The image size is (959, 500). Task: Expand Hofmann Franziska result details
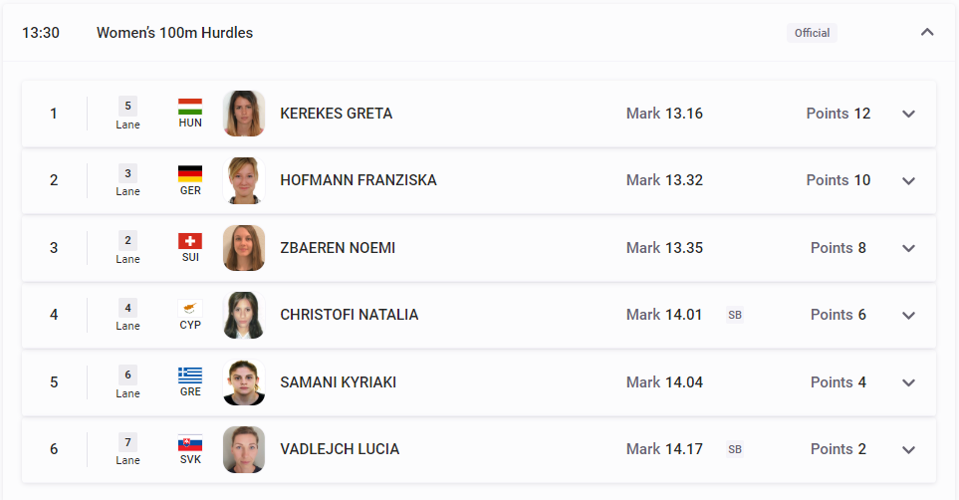[x=909, y=181]
